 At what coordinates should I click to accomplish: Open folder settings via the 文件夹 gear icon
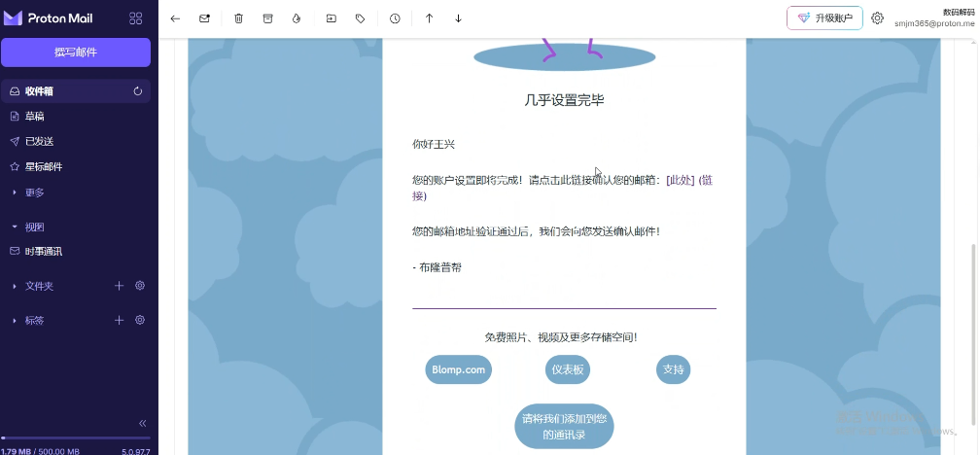point(140,286)
